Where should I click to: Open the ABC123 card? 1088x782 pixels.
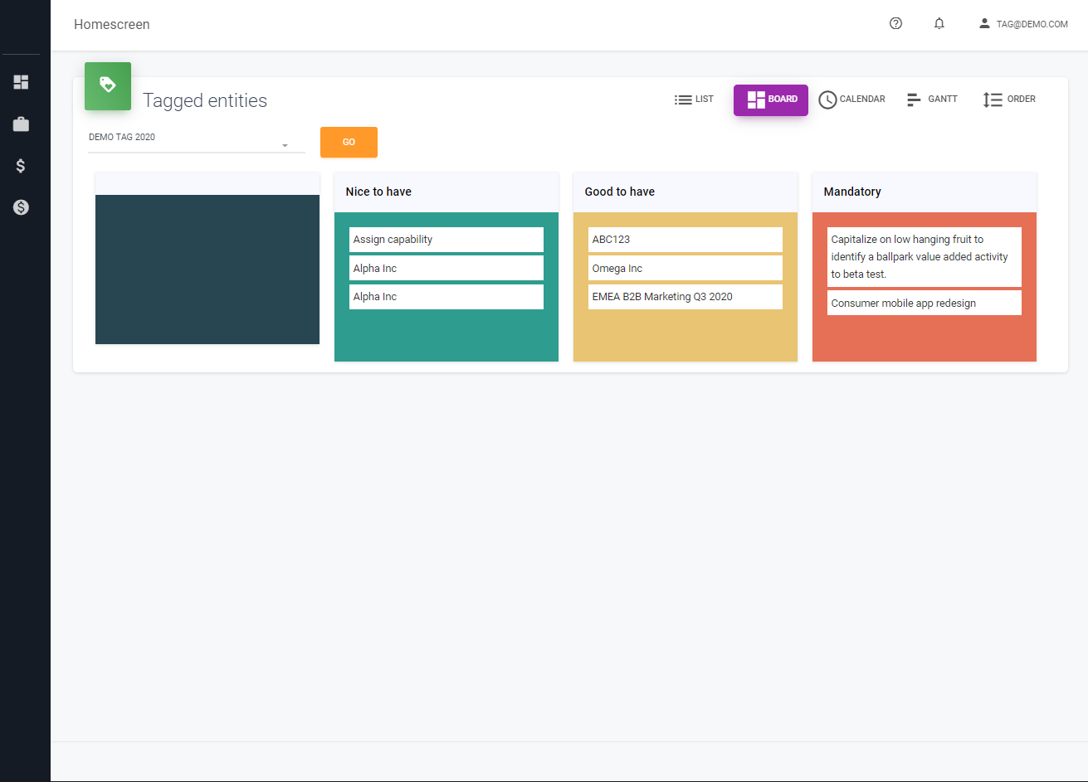pyautogui.click(x=685, y=240)
